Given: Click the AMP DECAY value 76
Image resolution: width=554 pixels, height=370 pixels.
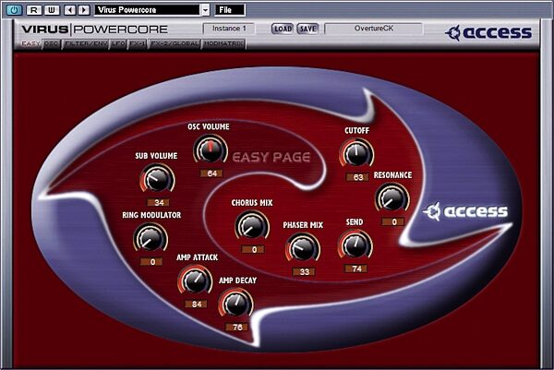Looking at the screenshot, I should (x=237, y=328).
